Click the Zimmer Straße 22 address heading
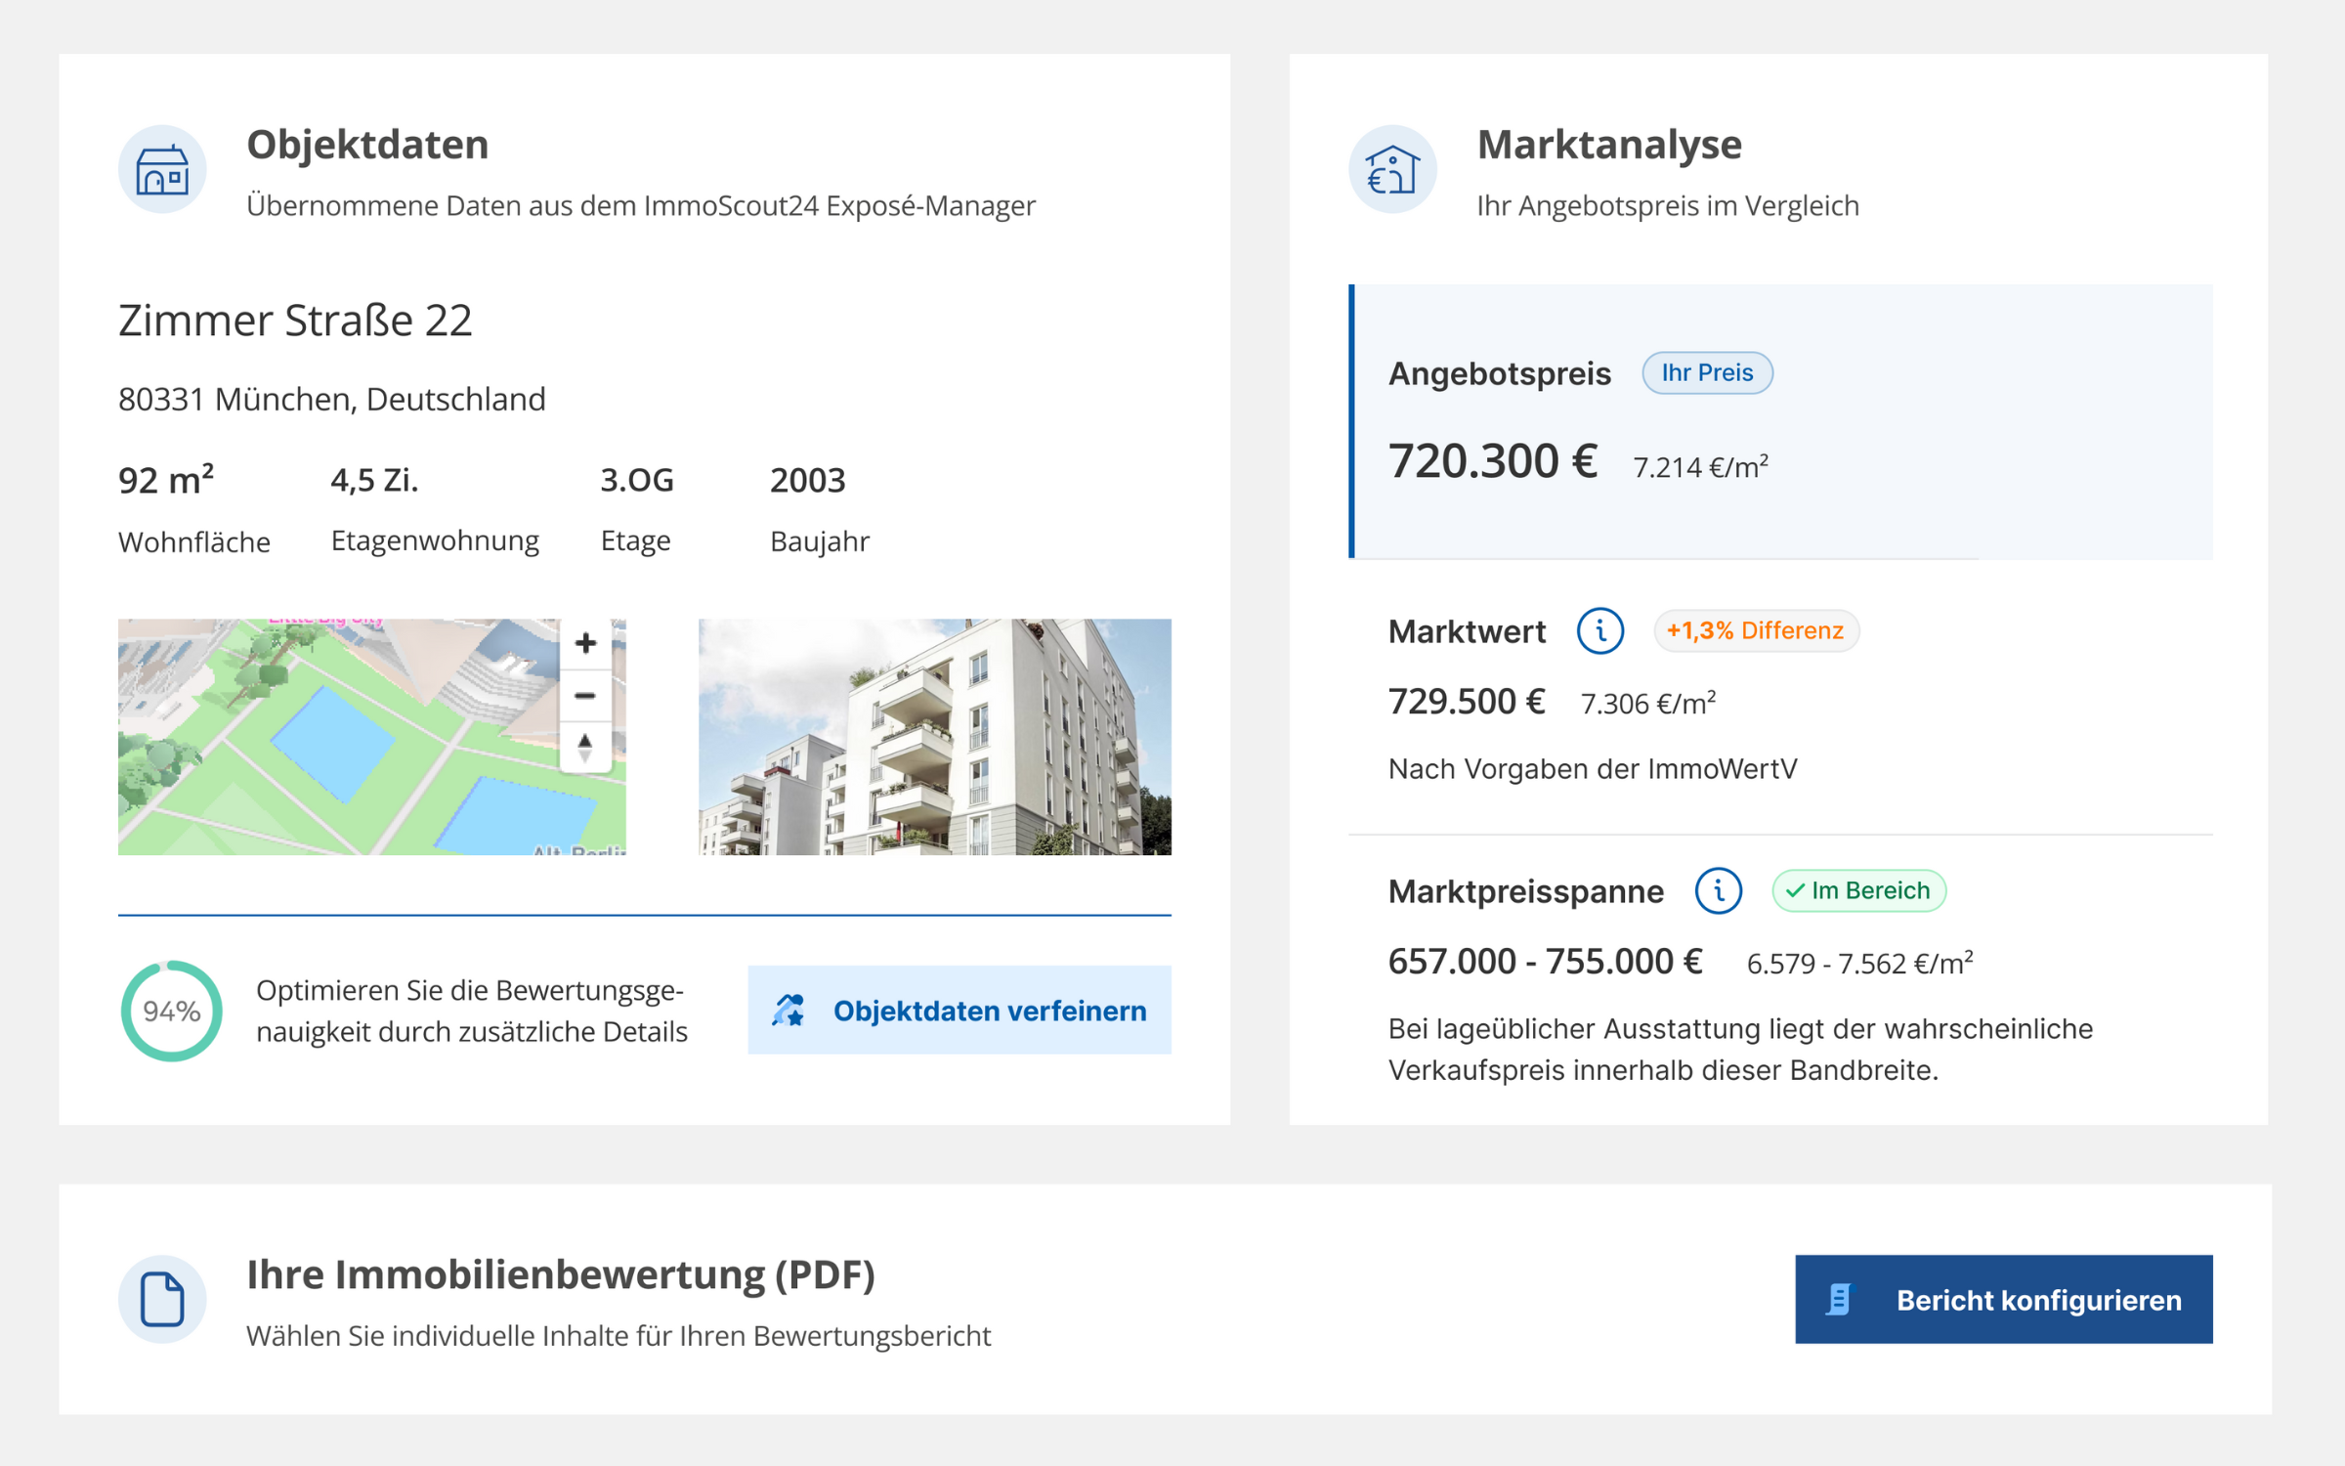The image size is (2345, 1466). [295, 321]
